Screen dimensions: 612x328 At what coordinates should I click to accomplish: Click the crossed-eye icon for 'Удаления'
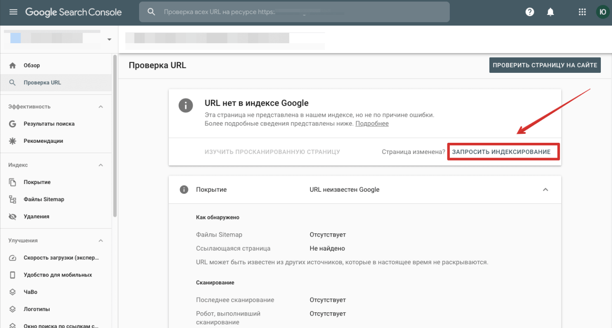pyautogui.click(x=12, y=217)
